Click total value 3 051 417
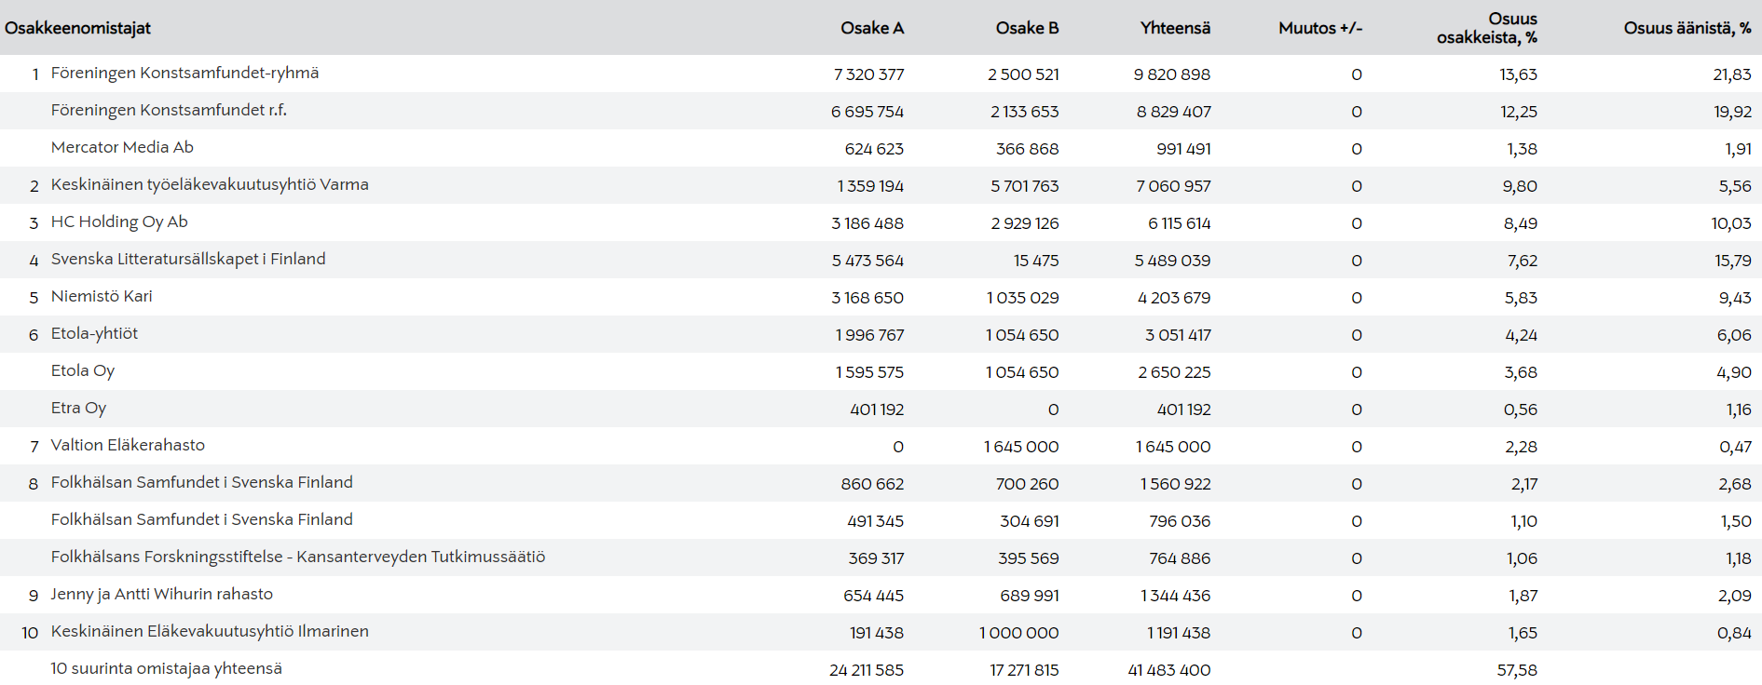 pyautogui.click(x=1179, y=335)
